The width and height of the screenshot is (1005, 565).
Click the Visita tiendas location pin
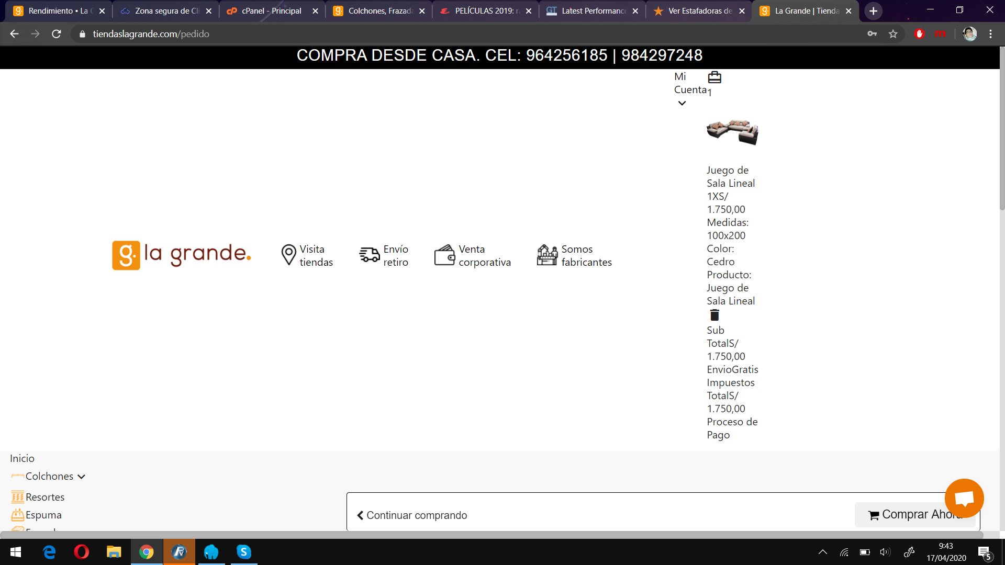pos(288,255)
